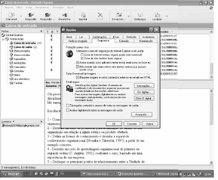Switch to the Manutenção tab

pyautogui.click(x=146, y=41)
